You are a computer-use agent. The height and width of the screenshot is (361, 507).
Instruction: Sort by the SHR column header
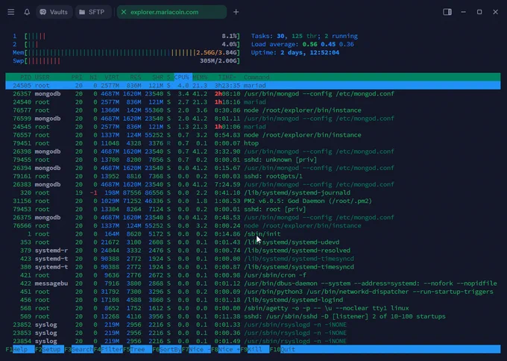point(157,77)
